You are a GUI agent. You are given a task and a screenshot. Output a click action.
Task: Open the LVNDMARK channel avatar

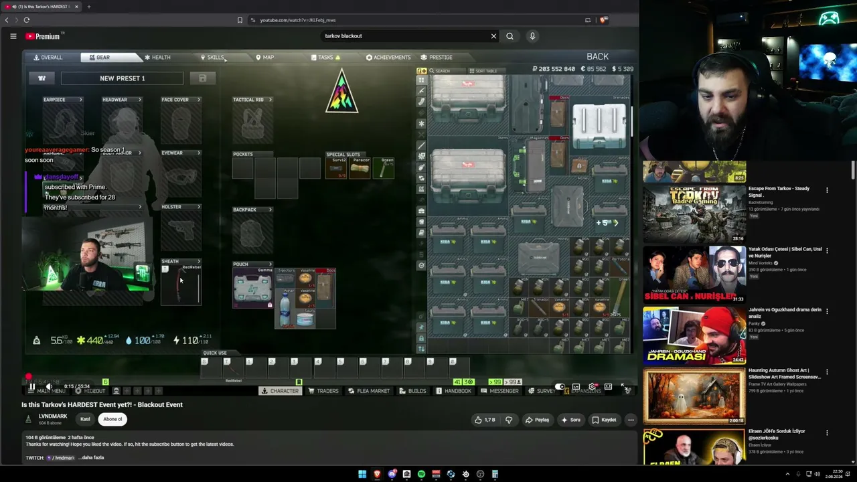pyautogui.click(x=28, y=419)
